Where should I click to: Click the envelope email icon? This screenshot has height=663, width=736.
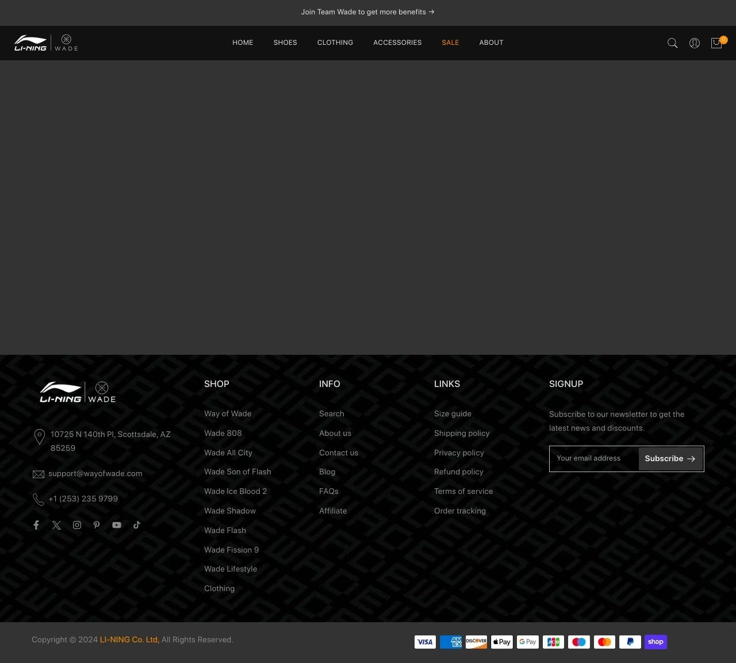coord(39,474)
